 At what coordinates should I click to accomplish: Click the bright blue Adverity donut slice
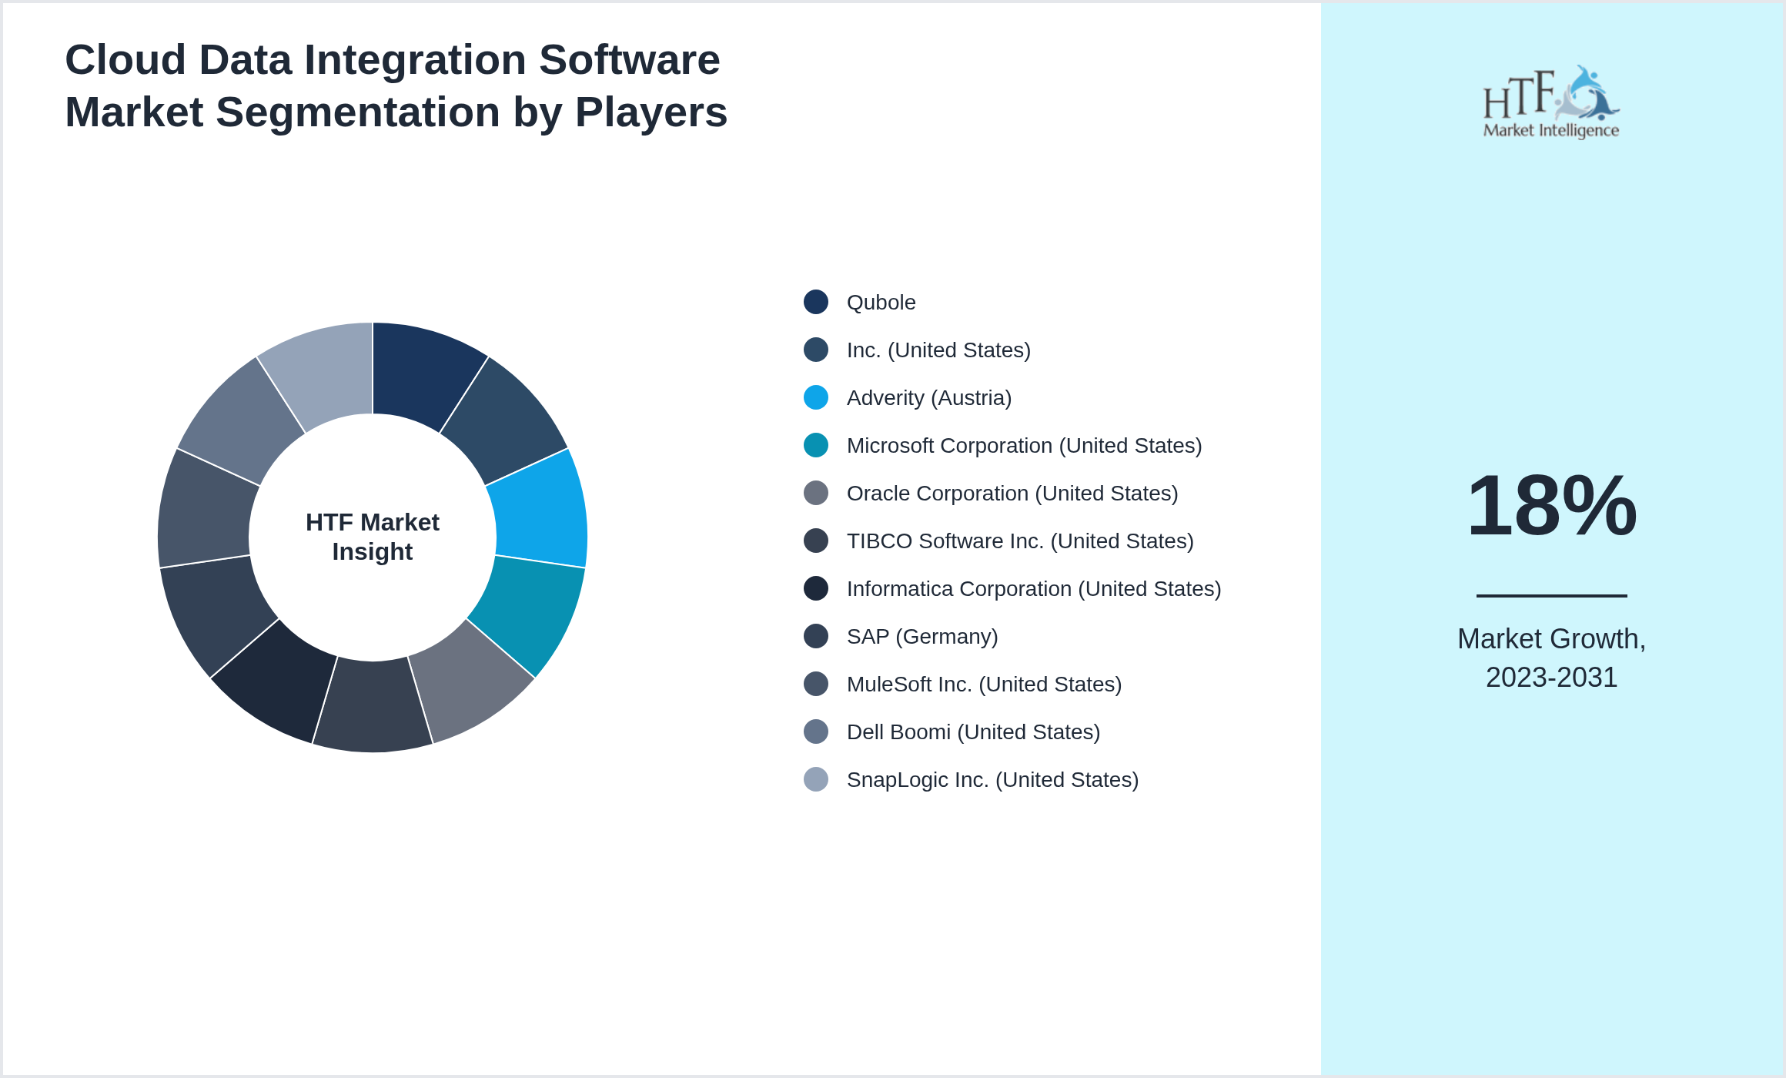(539, 512)
